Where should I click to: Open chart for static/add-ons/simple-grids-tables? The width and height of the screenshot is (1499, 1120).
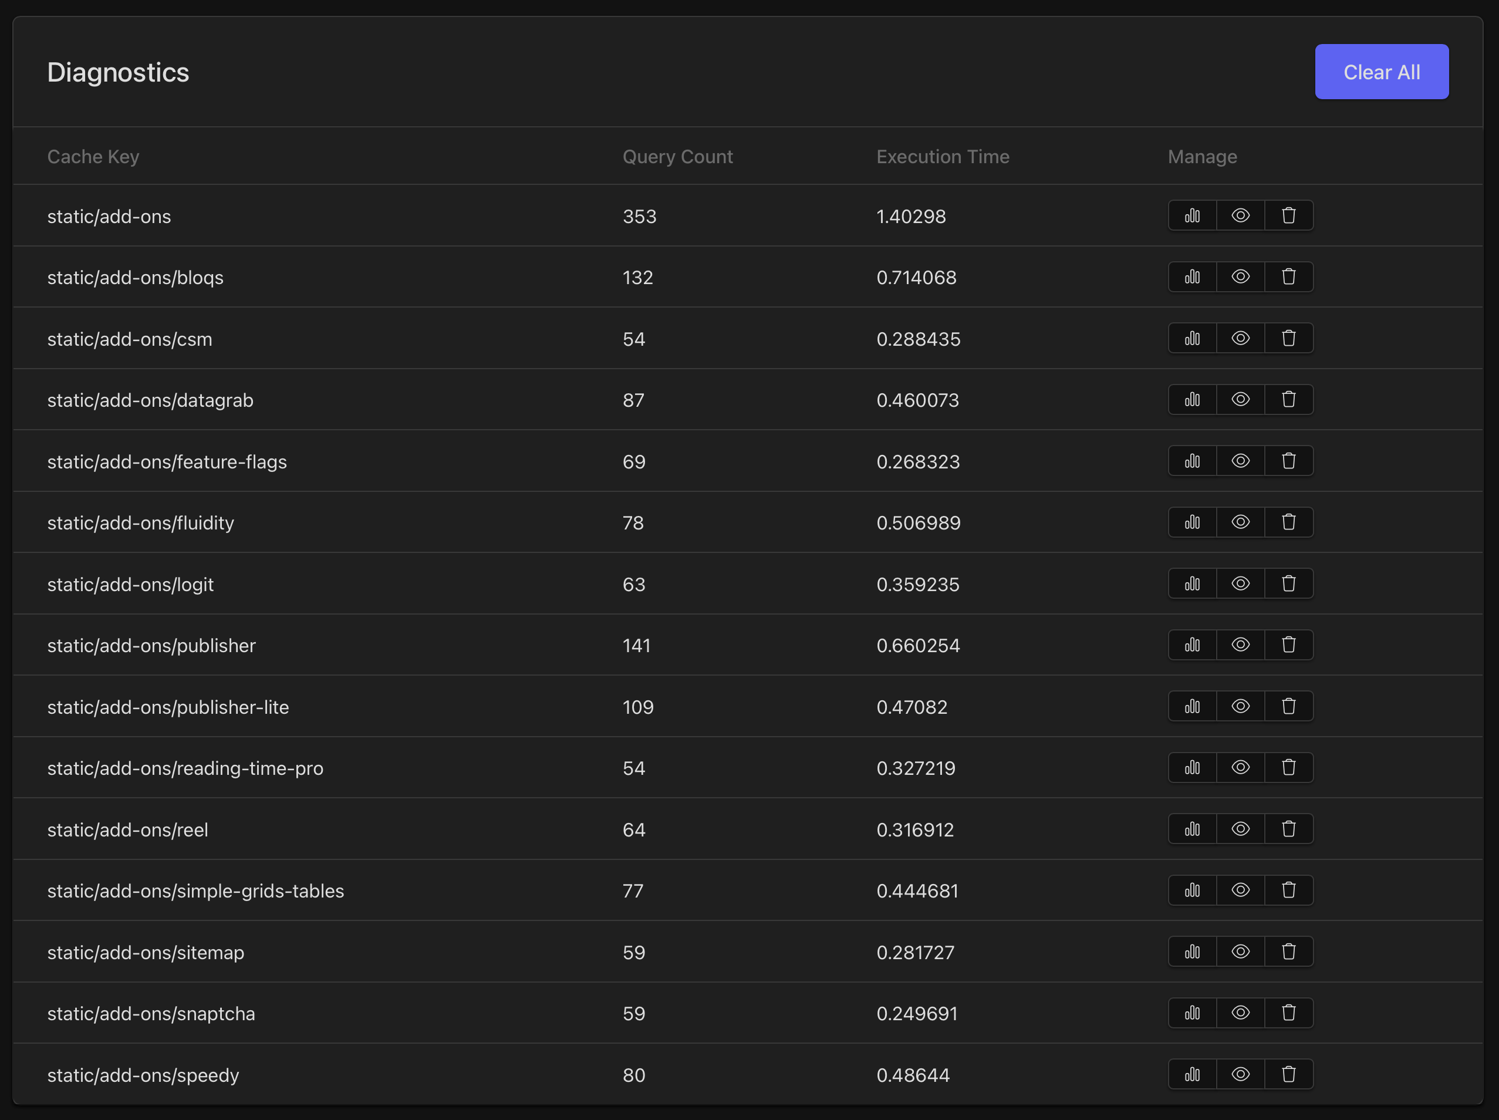(x=1192, y=890)
